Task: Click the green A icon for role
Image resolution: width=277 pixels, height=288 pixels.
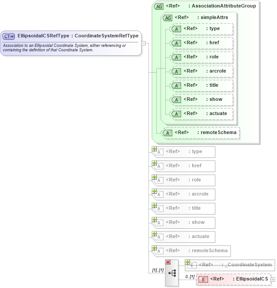Action: pos(176,58)
